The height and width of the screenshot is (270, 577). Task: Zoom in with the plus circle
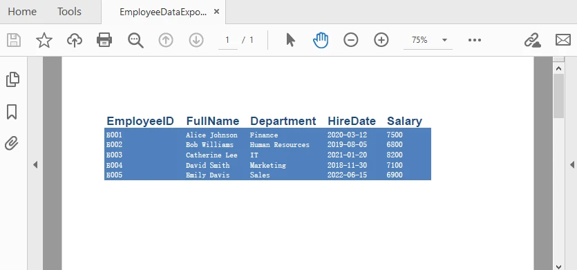click(381, 40)
